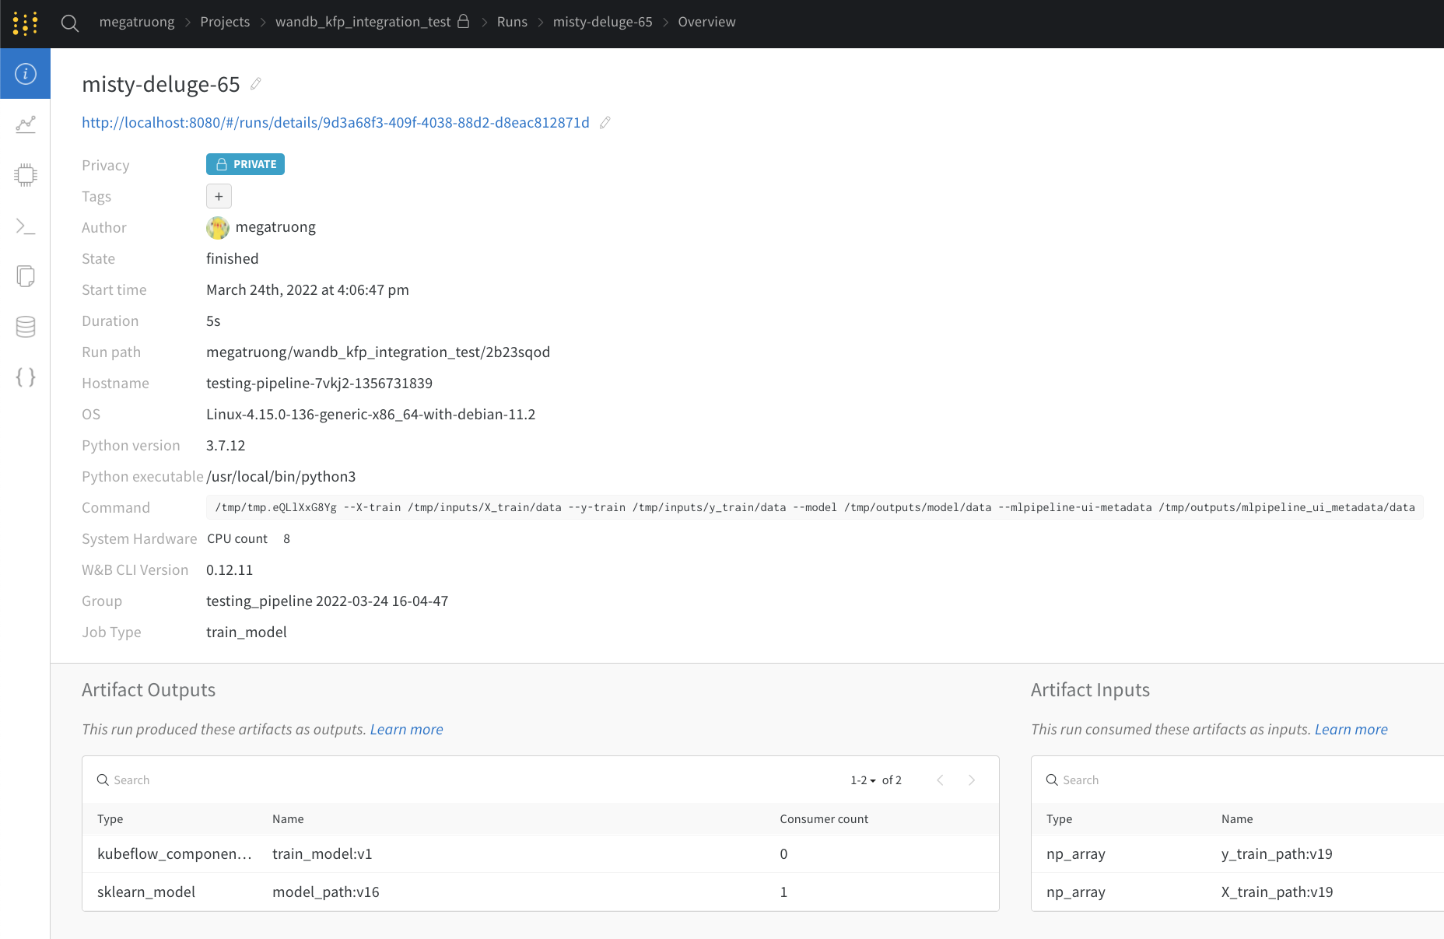Image resolution: width=1444 pixels, height=939 pixels.
Task: Open run Logs via terminal icon
Action: pos(26,226)
